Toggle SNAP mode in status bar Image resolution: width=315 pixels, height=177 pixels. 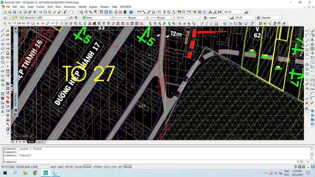(x=53, y=167)
